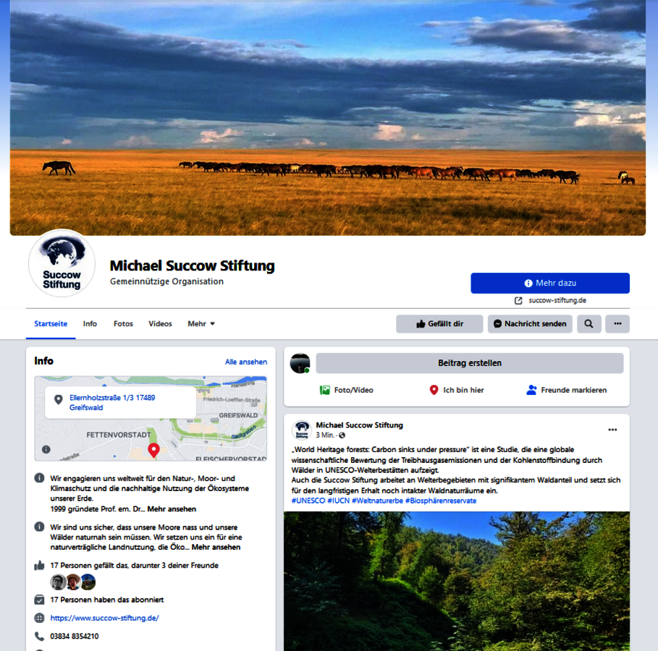
Task: Open the Succow Stiftung profile picture
Action: pos(62,263)
